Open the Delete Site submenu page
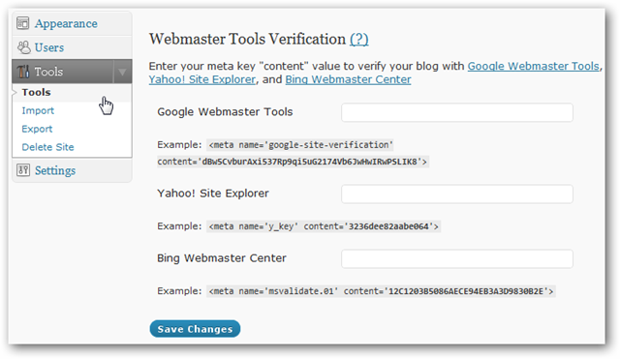 tap(47, 147)
